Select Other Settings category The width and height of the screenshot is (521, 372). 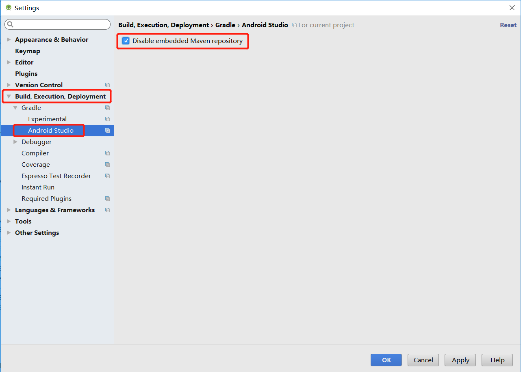pos(37,233)
